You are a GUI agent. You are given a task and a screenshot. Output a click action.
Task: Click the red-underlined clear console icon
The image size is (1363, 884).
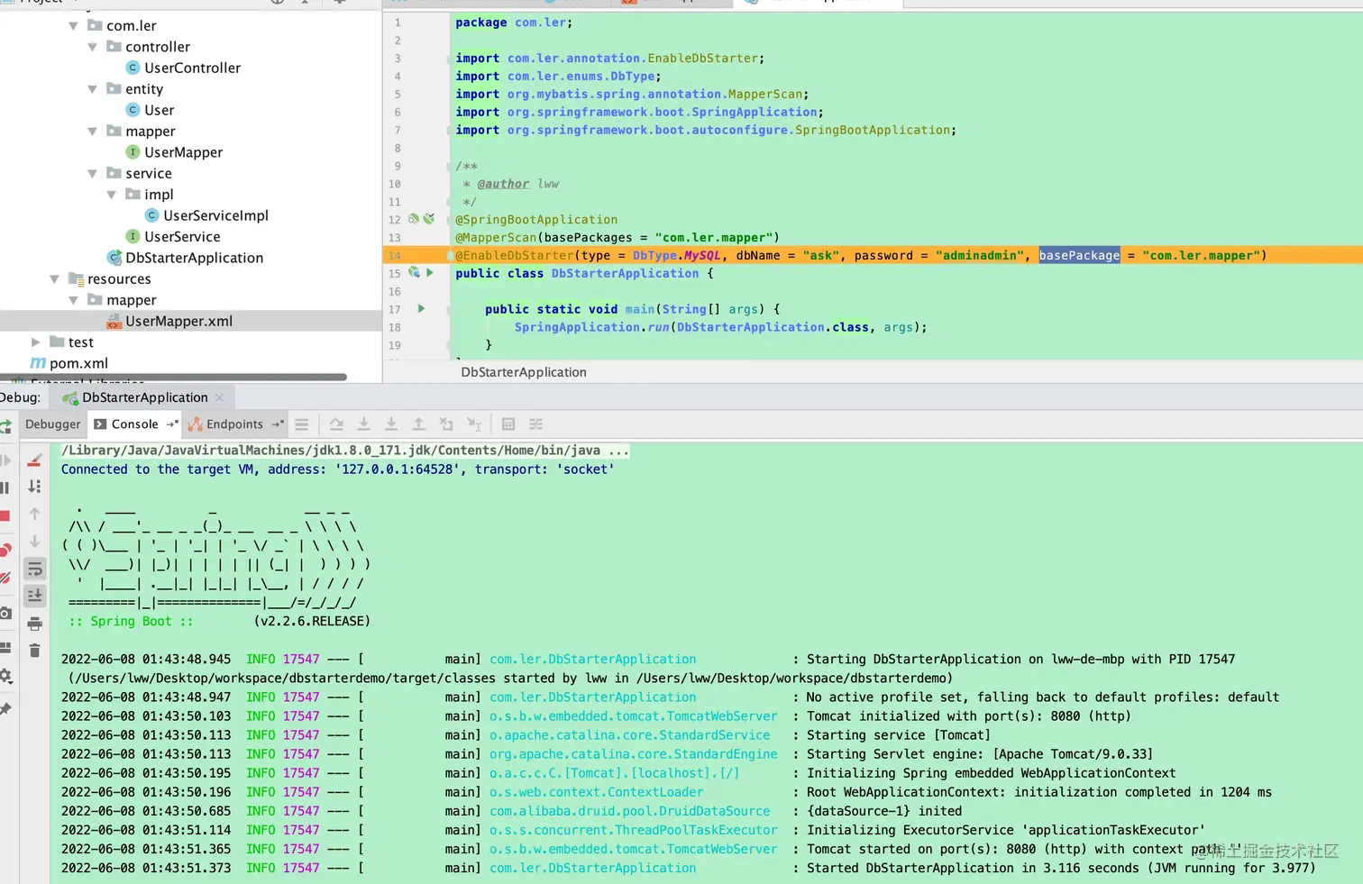34,460
